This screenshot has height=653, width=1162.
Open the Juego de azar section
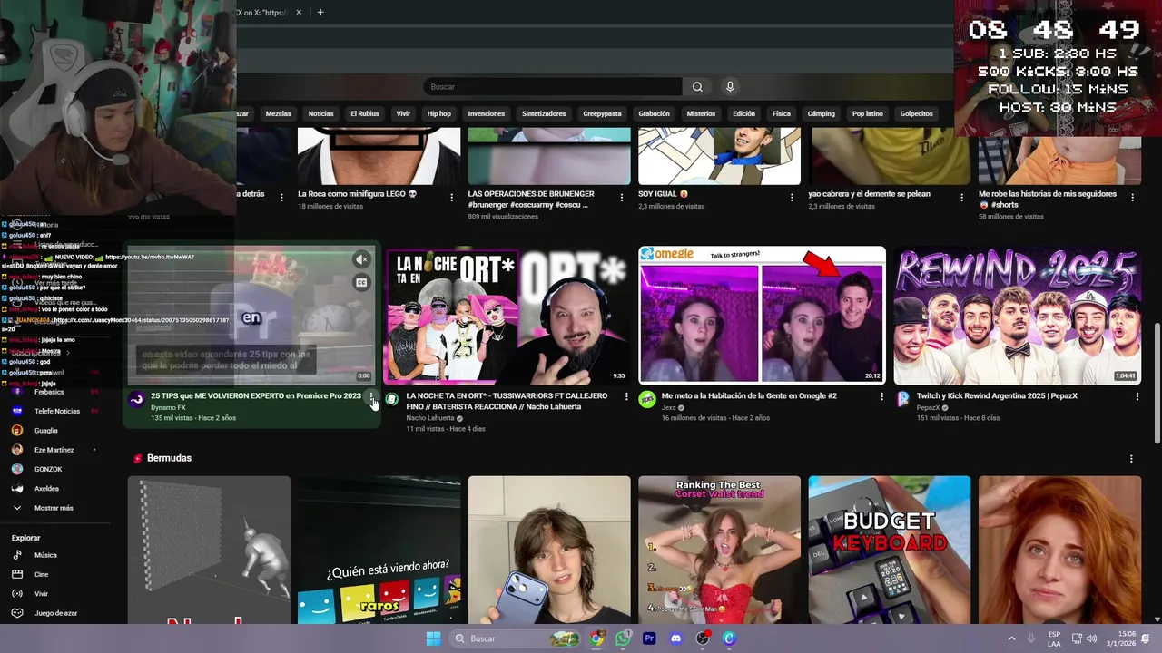click(x=55, y=613)
